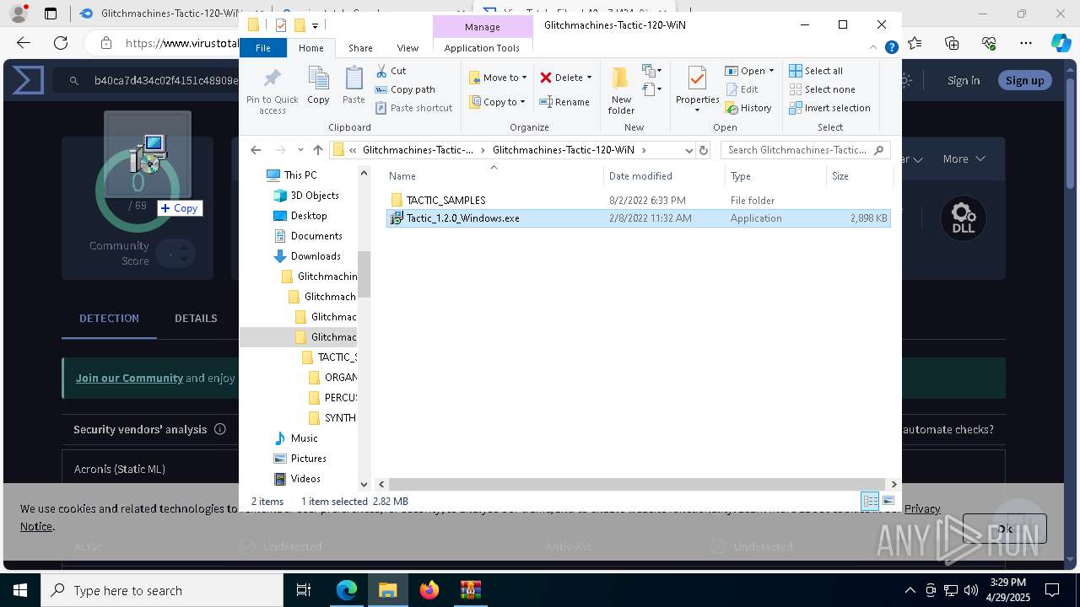Select VirusTotal DETECTION tab
This screenshot has width=1080, height=607.
109,318
